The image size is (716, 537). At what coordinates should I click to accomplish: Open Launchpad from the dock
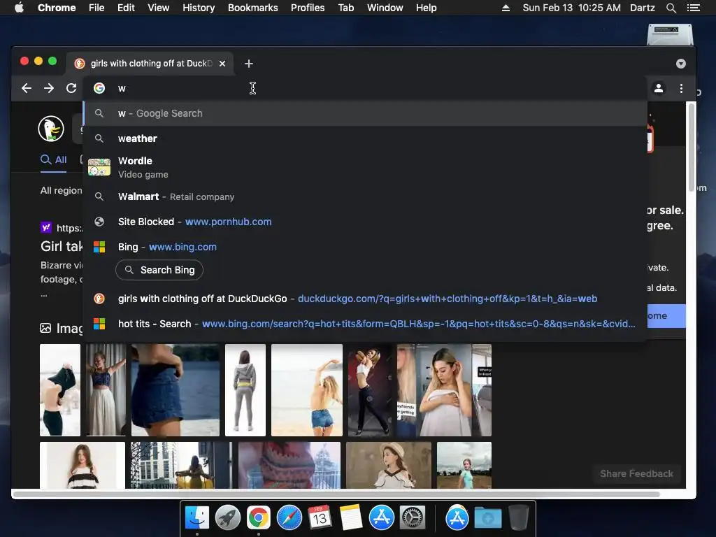pyautogui.click(x=227, y=518)
